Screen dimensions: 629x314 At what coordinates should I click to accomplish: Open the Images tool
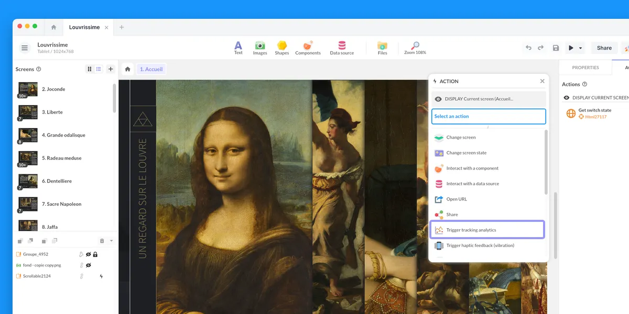pos(260,48)
